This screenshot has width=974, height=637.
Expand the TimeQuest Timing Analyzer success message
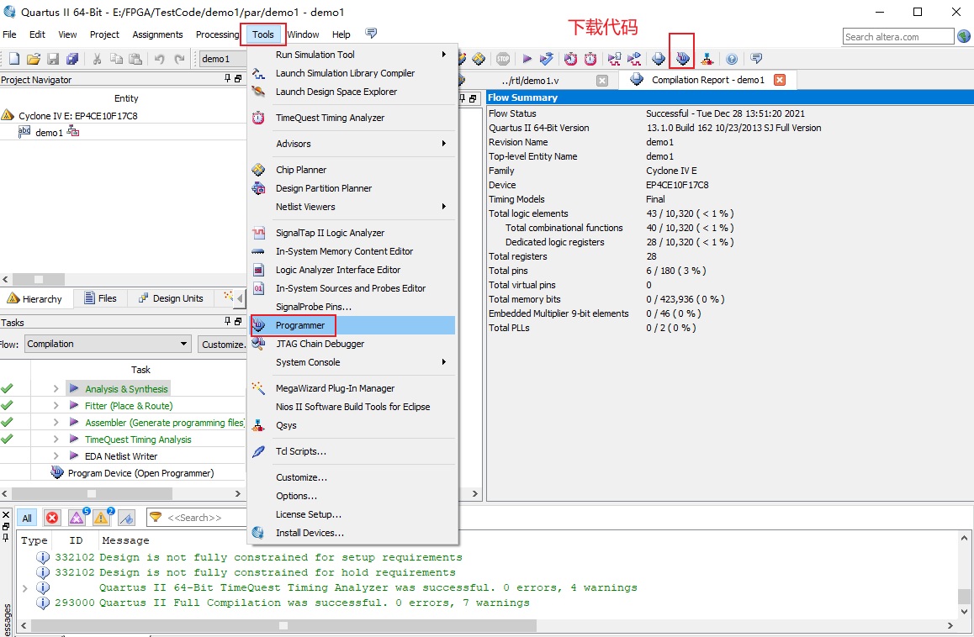tap(25, 588)
